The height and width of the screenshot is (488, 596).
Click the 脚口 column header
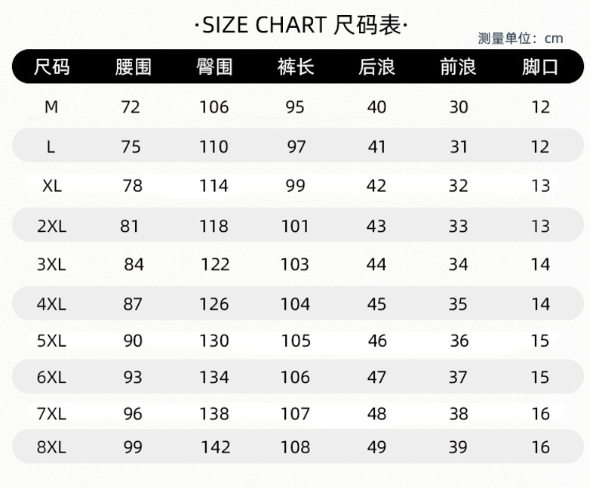(540, 67)
